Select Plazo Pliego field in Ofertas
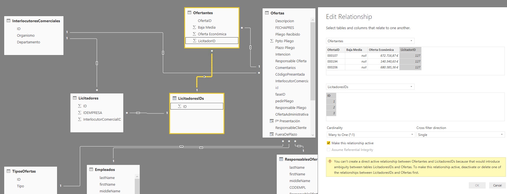 [285, 48]
